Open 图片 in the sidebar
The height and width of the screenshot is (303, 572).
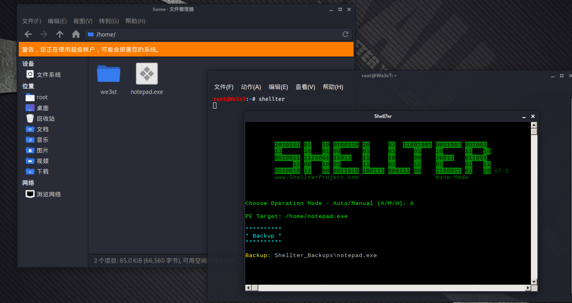(37, 150)
